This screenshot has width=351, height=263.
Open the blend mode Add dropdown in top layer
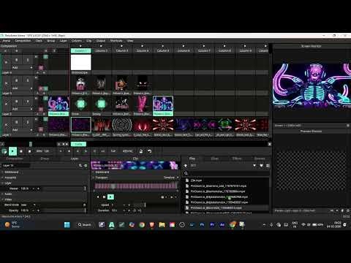[22, 67]
